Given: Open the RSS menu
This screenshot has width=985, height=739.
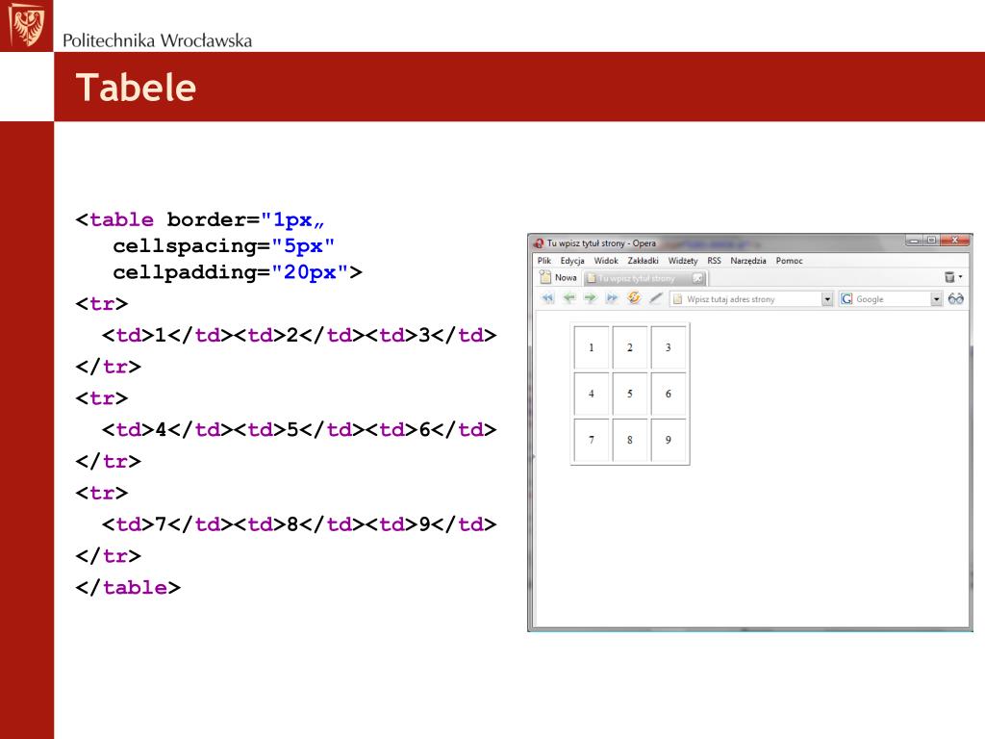Looking at the screenshot, I should pos(715,260).
